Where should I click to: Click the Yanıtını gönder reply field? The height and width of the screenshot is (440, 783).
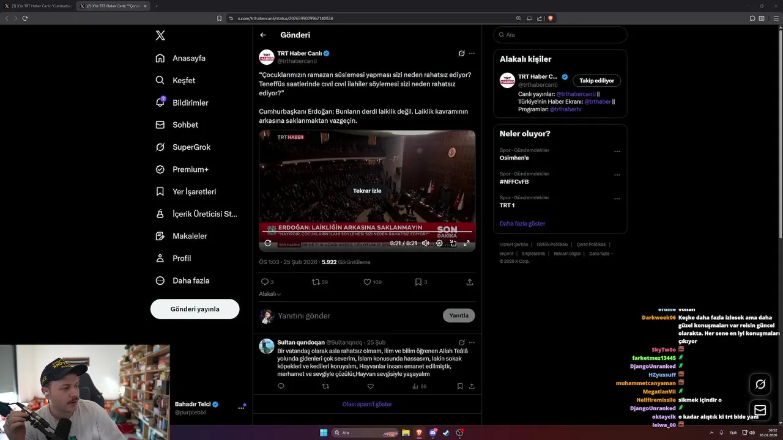pyautogui.click(x=358, y=315)
